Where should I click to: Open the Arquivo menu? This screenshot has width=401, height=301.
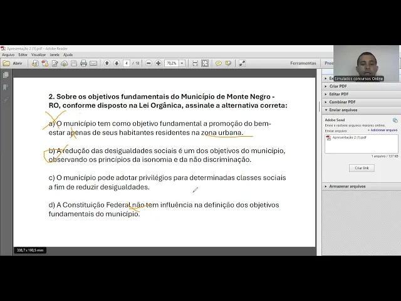pos(8,55)
